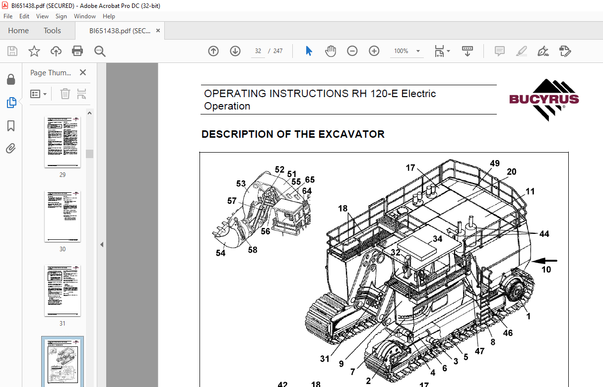Activate the hand pan tool
Viewport: 603px width, 387px height.
click(331, 51)
